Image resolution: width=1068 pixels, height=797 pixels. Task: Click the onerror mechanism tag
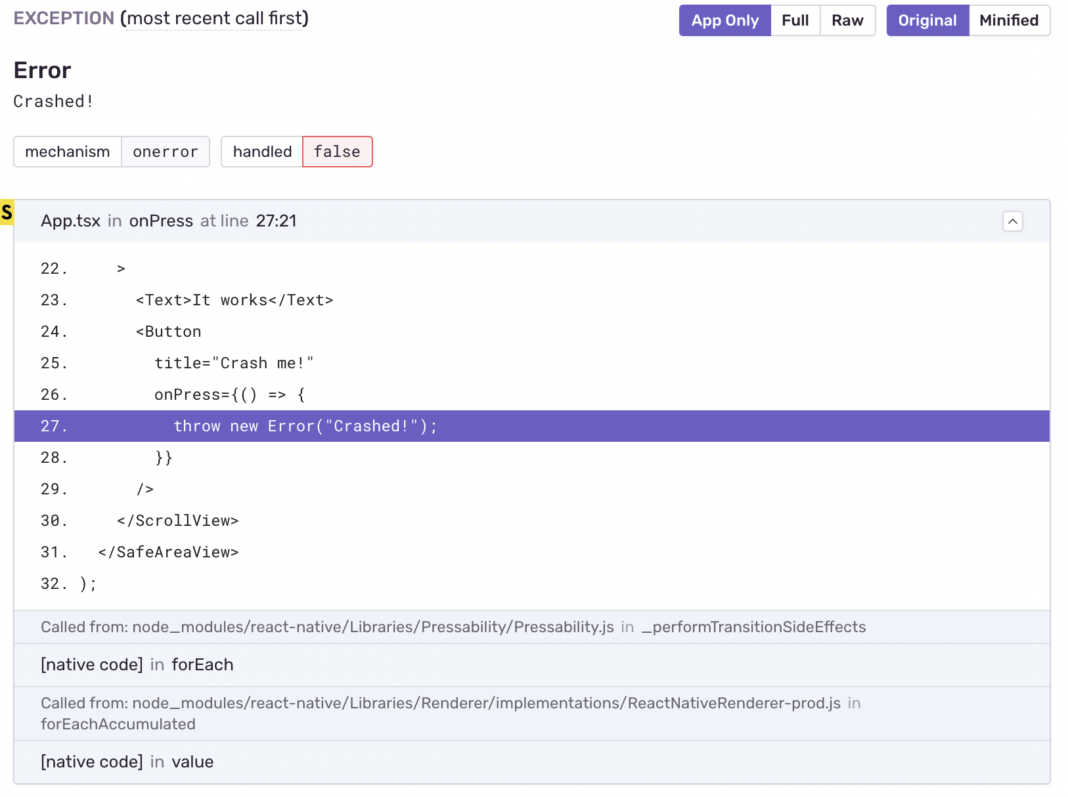165,152
